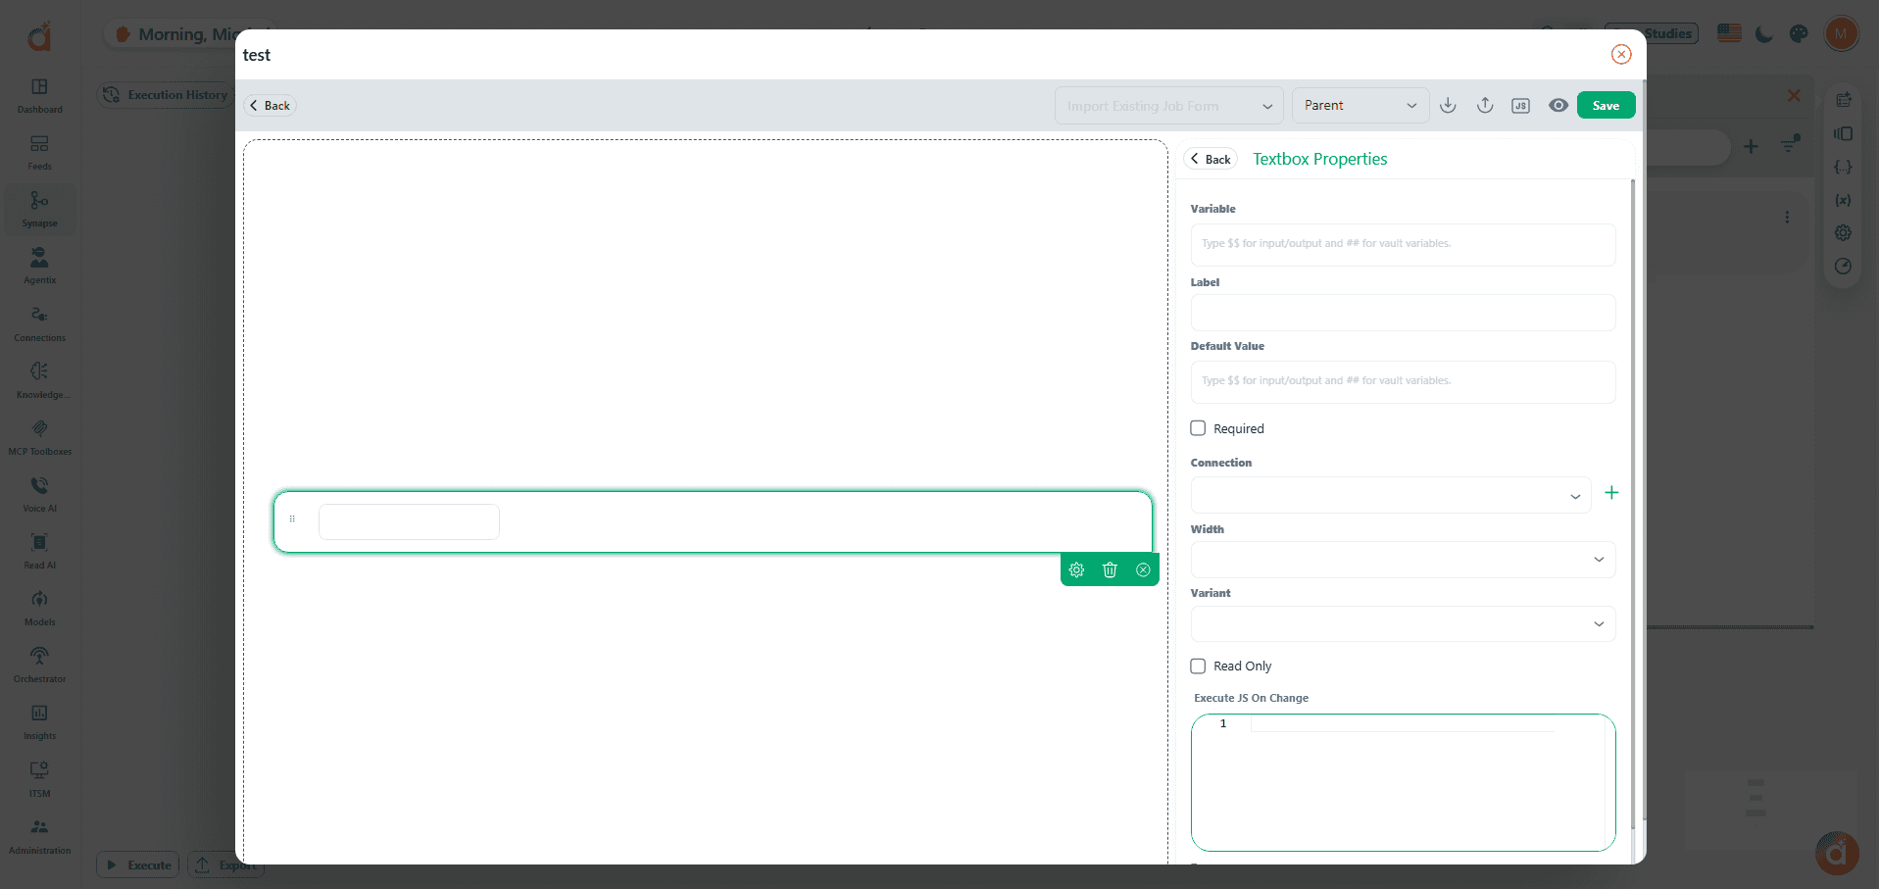Open Synapse in the sidebar
This screenshot has height=889, width=1879.
coord(39,209)
